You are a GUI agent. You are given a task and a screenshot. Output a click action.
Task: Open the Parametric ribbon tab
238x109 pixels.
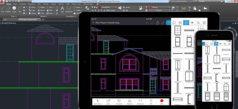31,4
